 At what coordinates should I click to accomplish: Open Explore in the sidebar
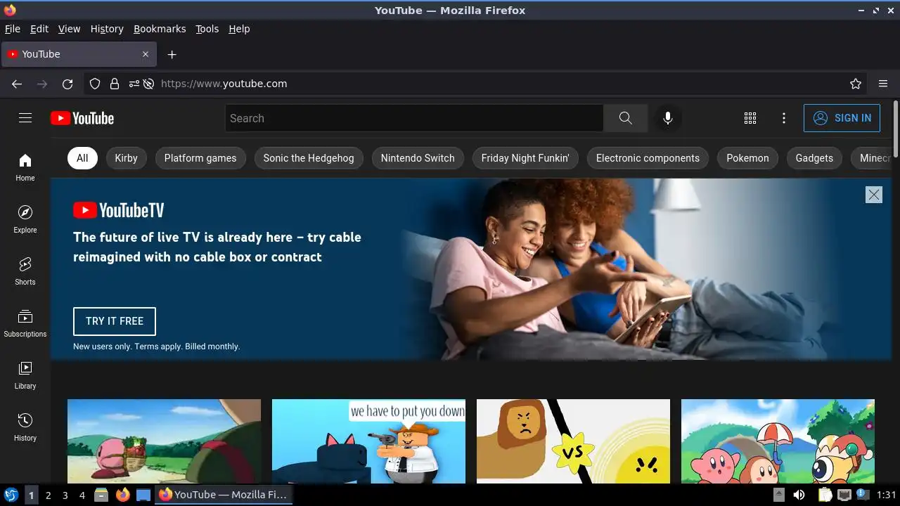25,219
